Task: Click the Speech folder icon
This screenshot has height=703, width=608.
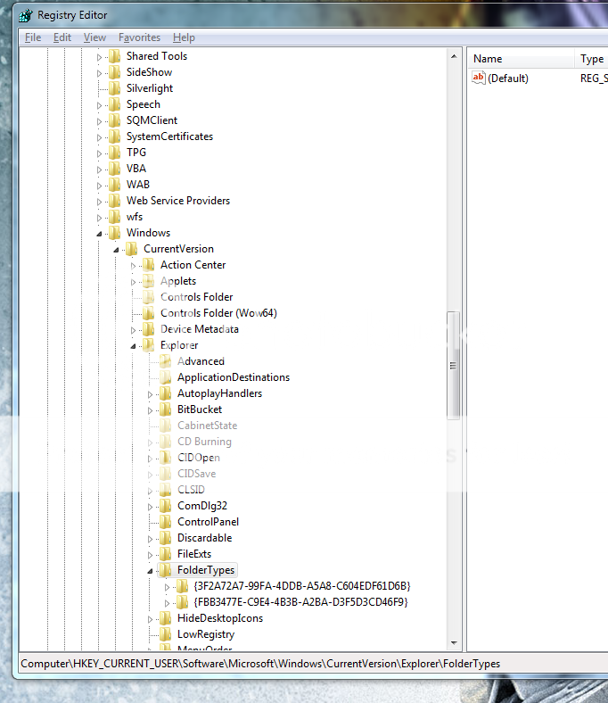Action: [x=115, y=105]
